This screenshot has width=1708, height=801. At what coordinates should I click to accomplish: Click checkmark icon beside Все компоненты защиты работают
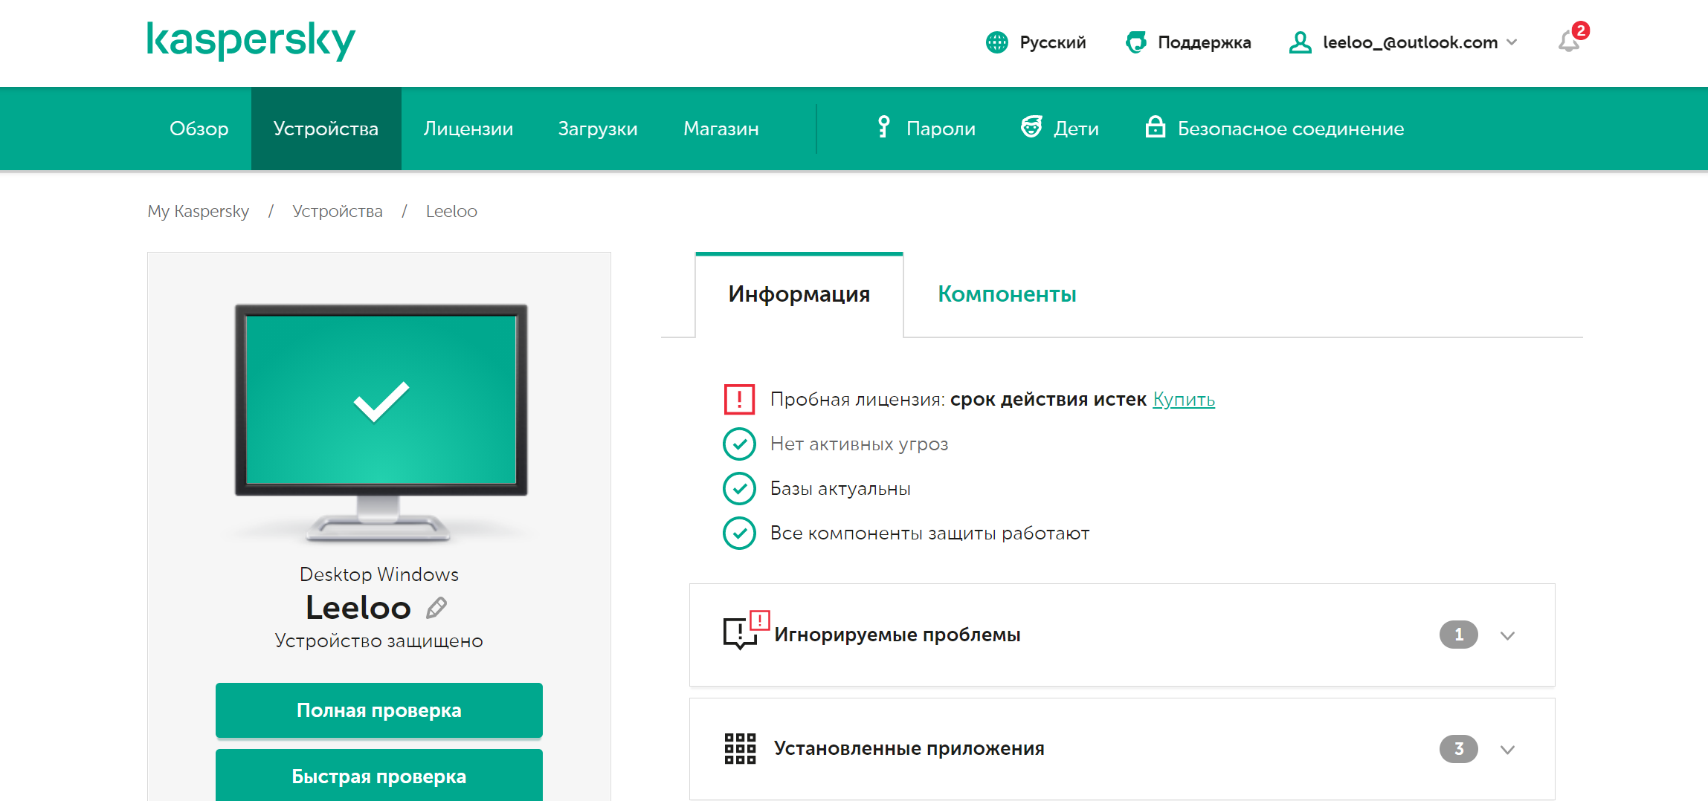tap(739, 533)
